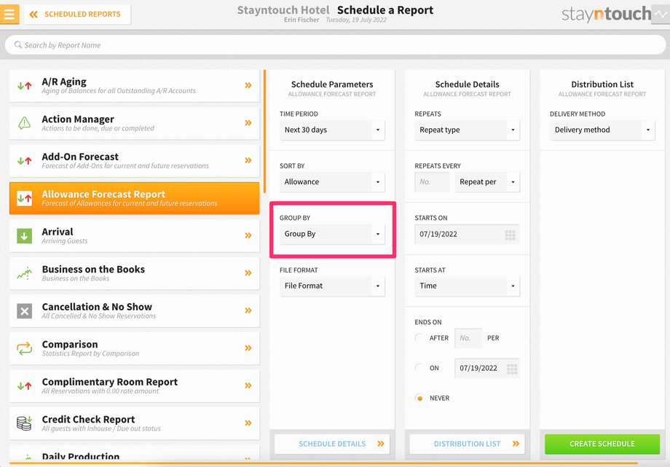Select the Add-On Forecast report

[134, 161]
